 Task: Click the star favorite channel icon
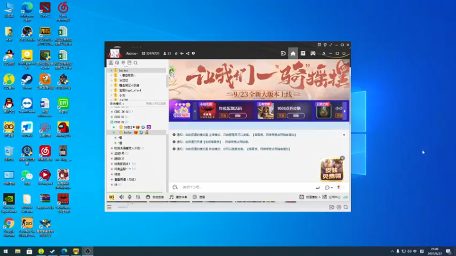click(176, 53)
